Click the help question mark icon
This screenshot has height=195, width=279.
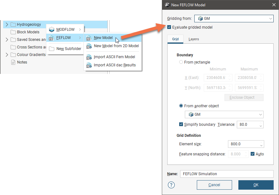171,185
